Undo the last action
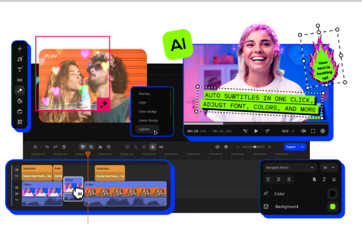Viewport: 362px width, 230px height. pyautogui.click(x=47, y=147)
